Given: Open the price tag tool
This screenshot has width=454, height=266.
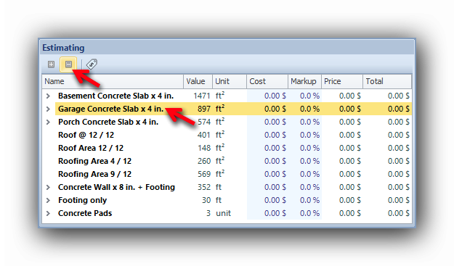Looking at the screenshot, I should [x=92, y=64].
